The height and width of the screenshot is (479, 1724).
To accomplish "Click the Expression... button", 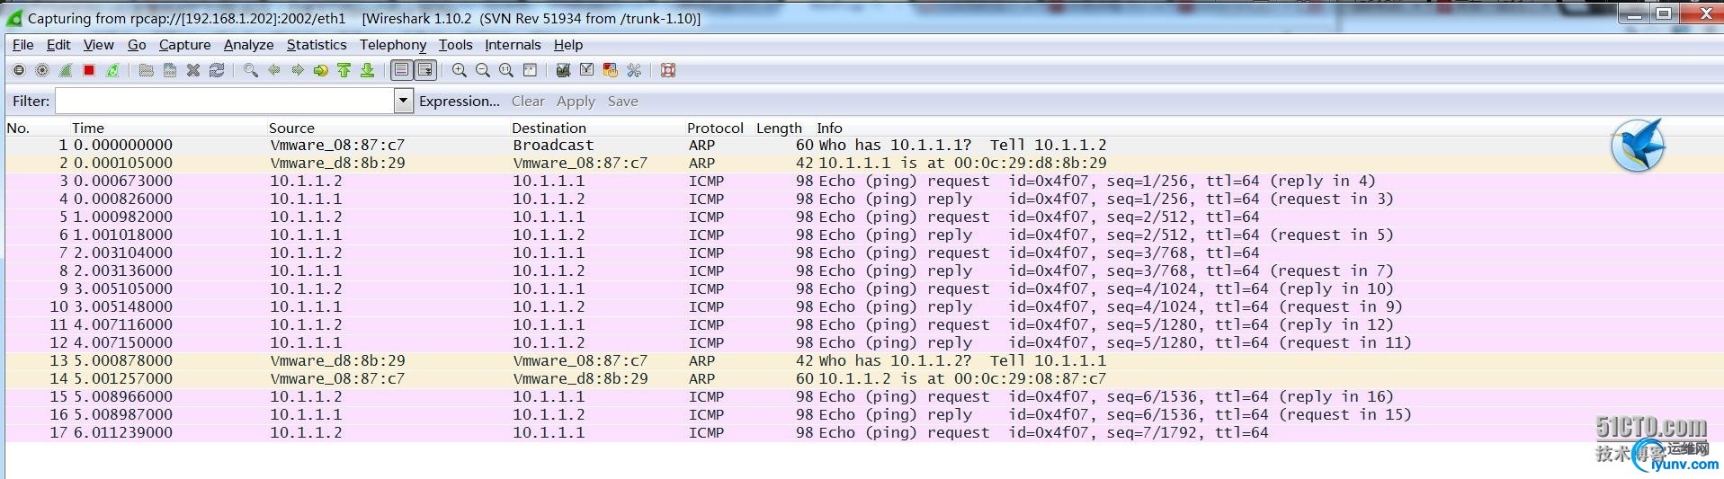I will click(460, 102).
